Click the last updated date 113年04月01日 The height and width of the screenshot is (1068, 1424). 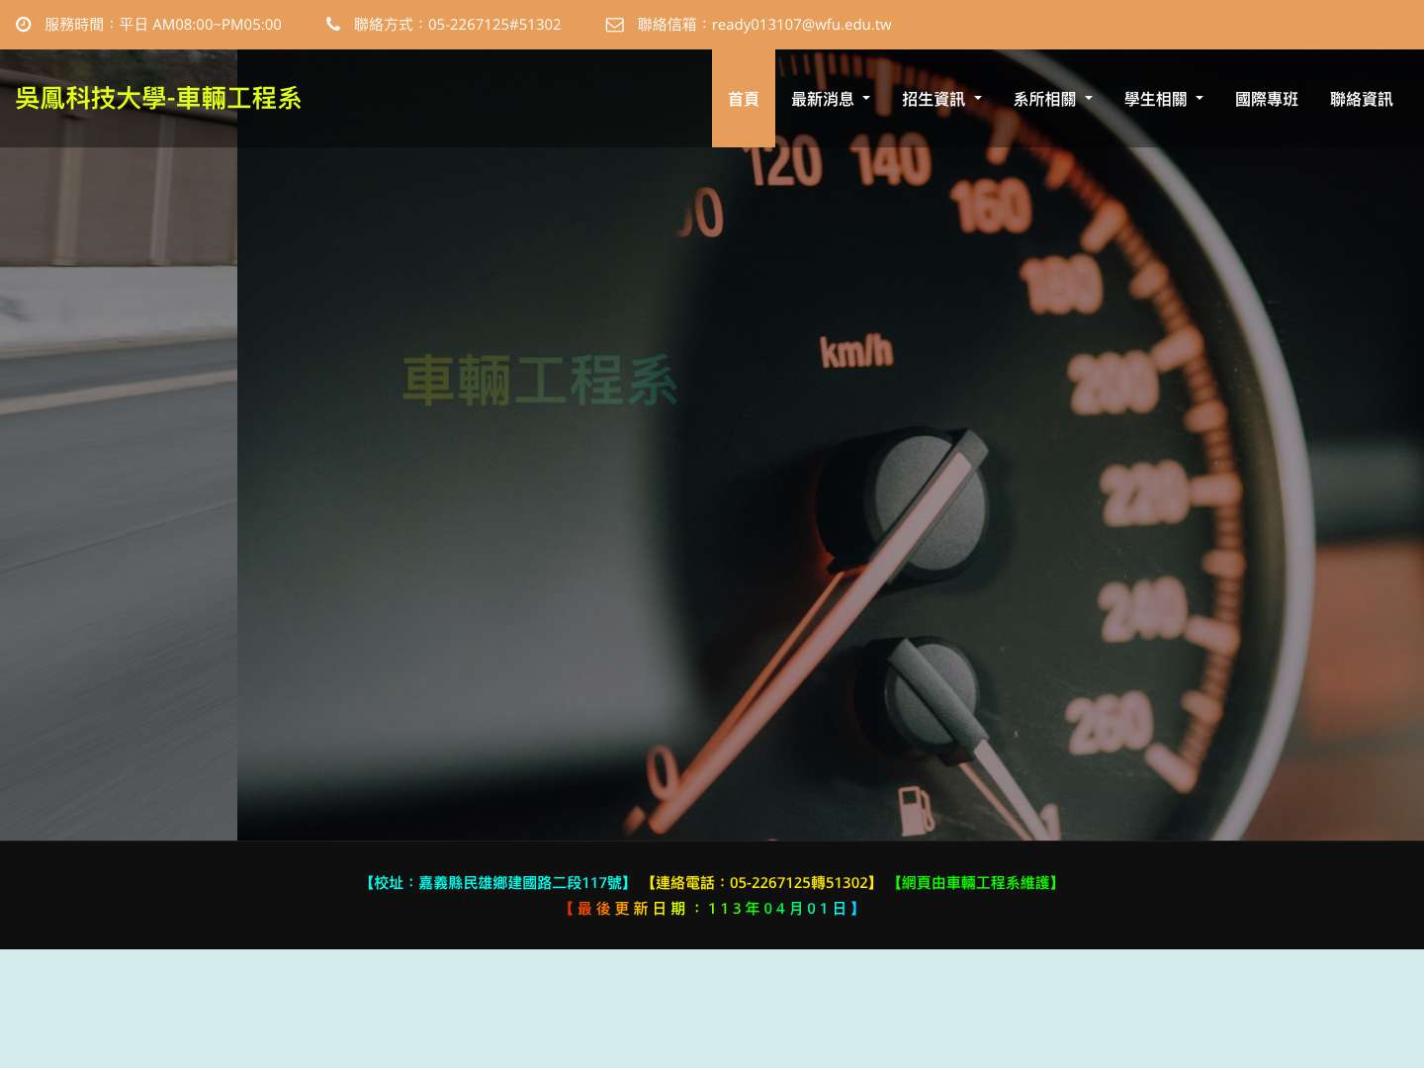(781, 908)
